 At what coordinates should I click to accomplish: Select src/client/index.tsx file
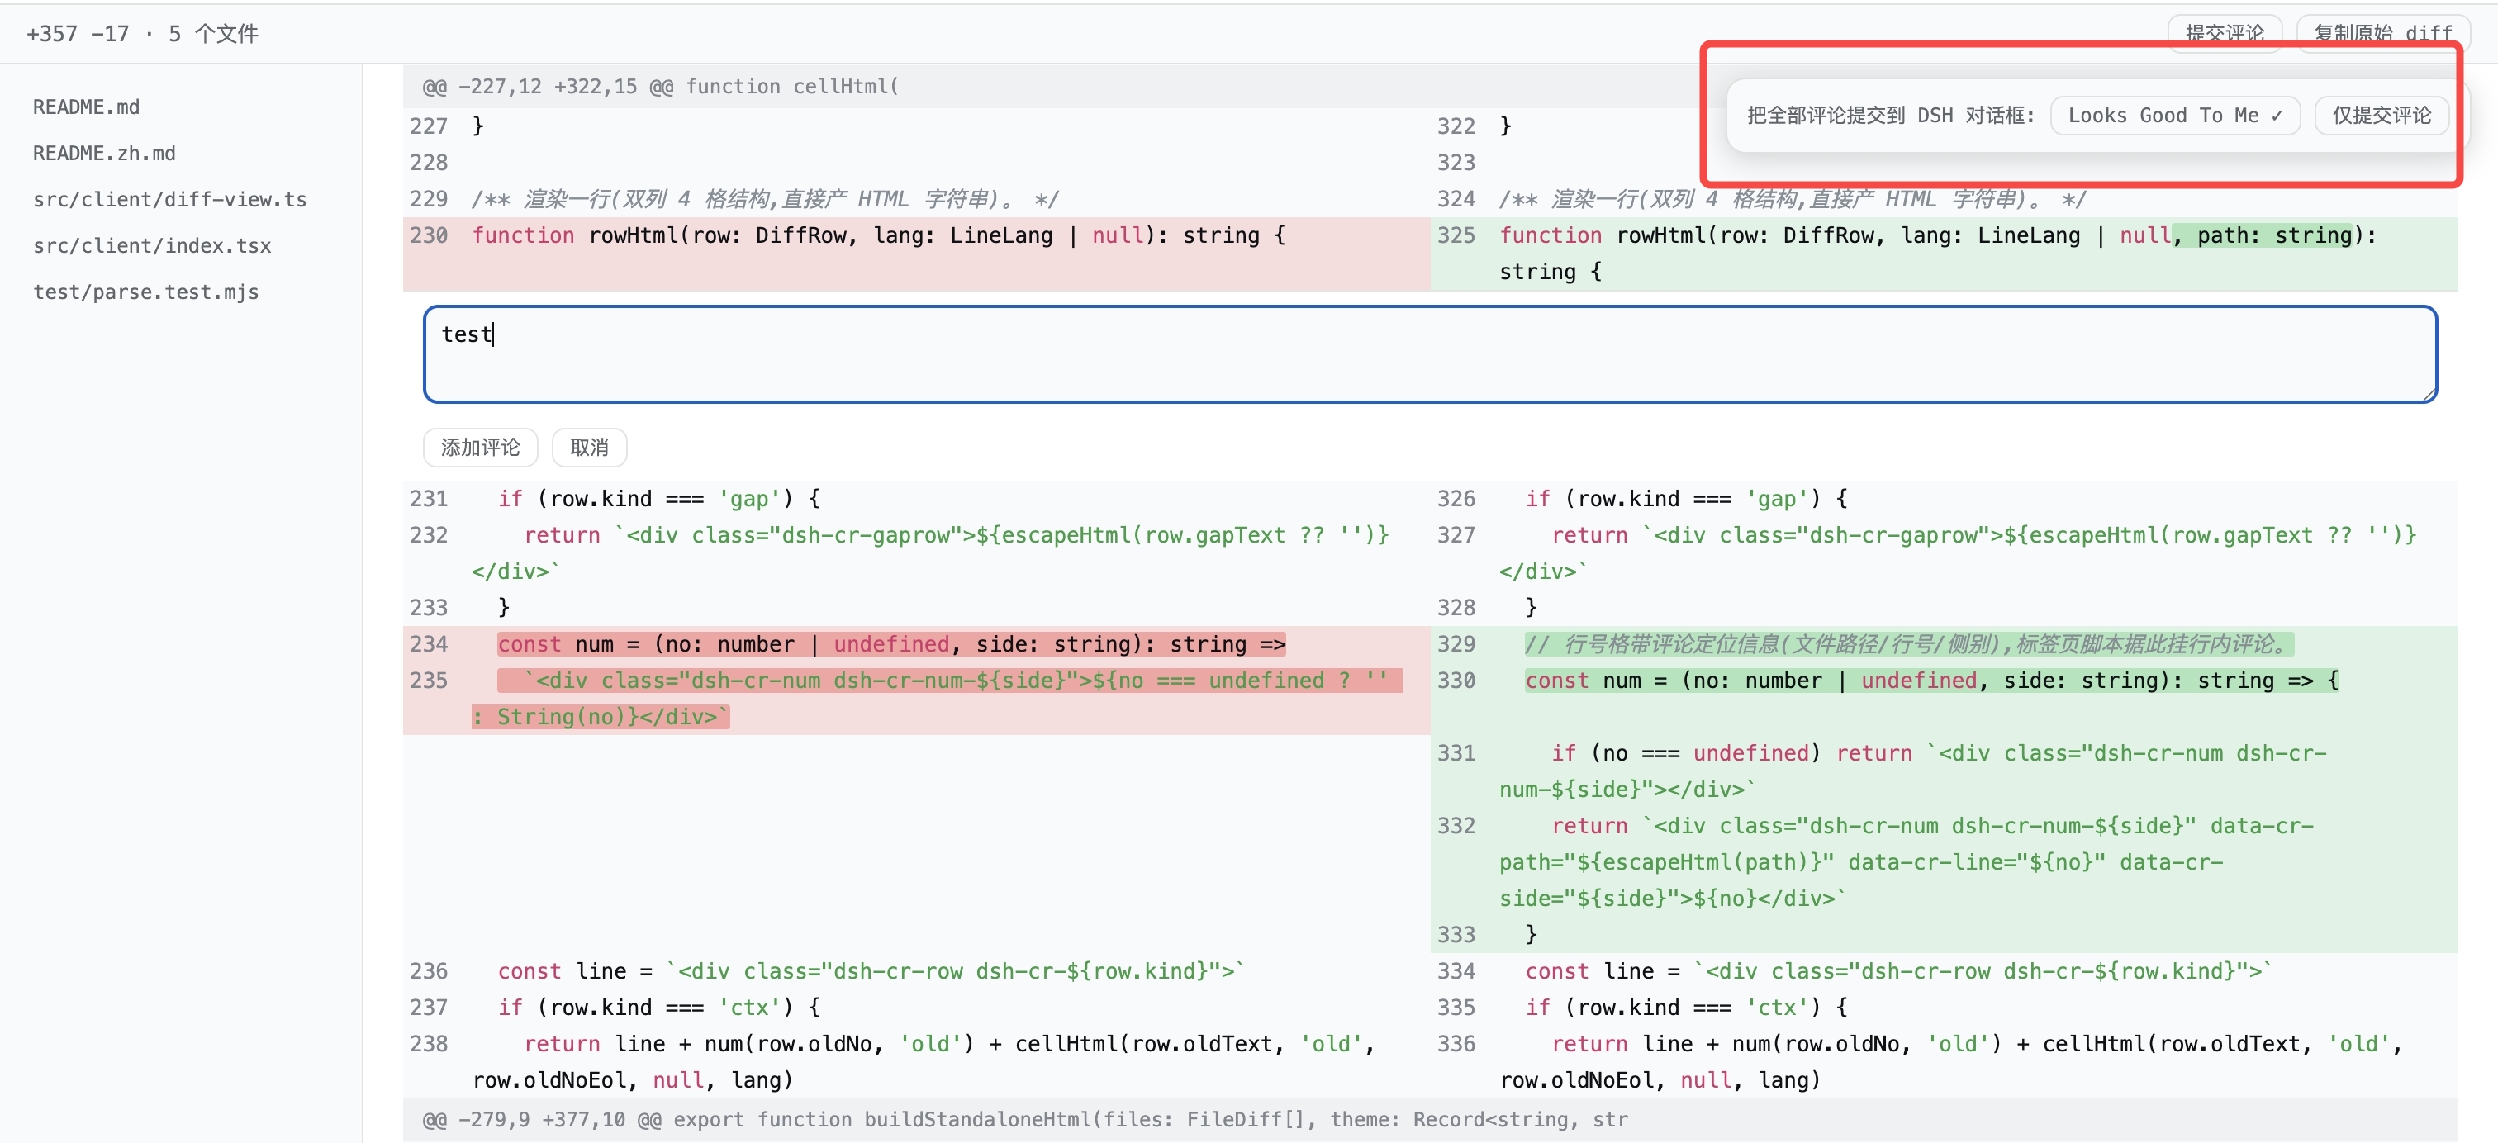(x=152, y=246)
